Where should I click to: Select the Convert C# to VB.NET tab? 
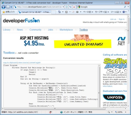[x=35, y=12]
